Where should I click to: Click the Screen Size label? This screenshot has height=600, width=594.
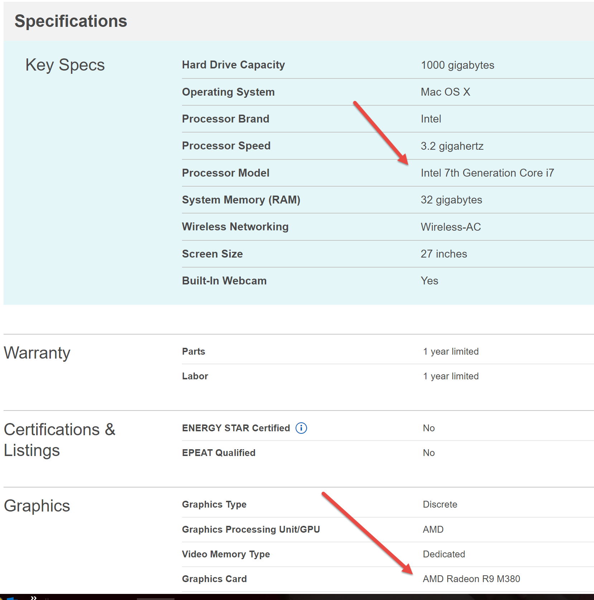coord(212,254)
